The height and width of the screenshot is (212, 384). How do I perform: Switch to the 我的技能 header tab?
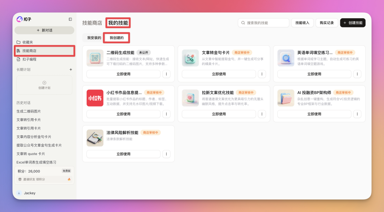118,23
